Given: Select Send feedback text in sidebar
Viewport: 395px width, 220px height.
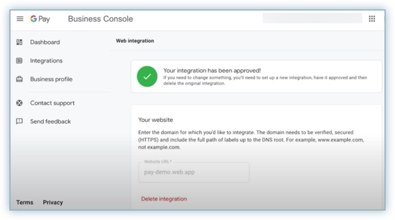Looking at the screenshot, I should tap(50, 121).
